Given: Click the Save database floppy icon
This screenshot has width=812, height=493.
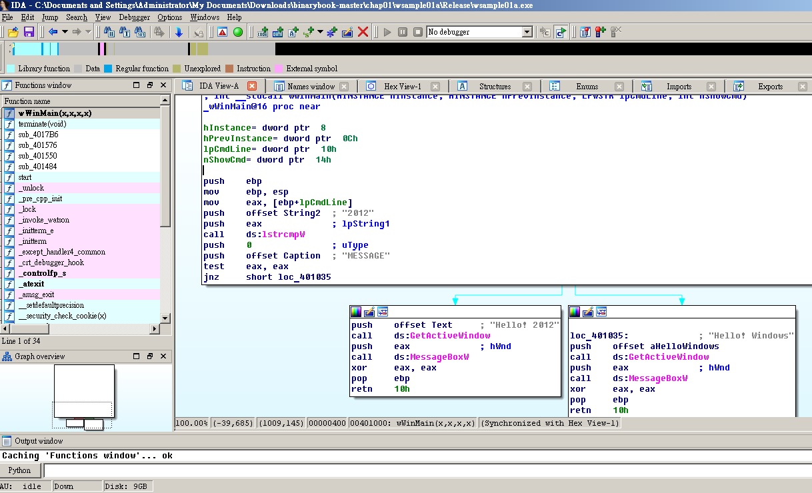Looking at the screenshot, I should pyautogui.click(x=29, y=32).
